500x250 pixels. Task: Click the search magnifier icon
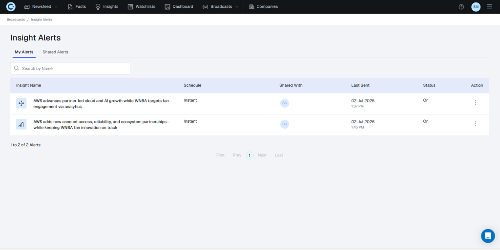(x=17, y=68)
